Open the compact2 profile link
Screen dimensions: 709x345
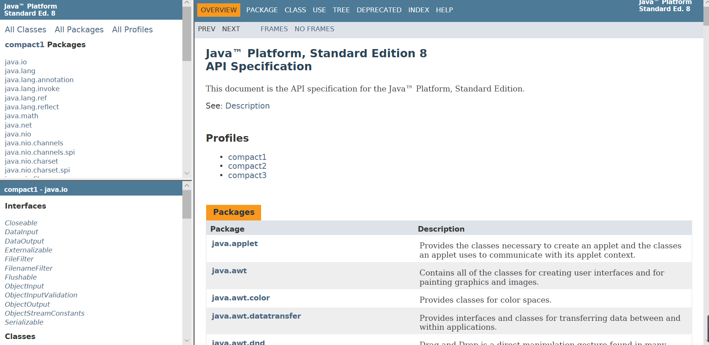(247, 166)
